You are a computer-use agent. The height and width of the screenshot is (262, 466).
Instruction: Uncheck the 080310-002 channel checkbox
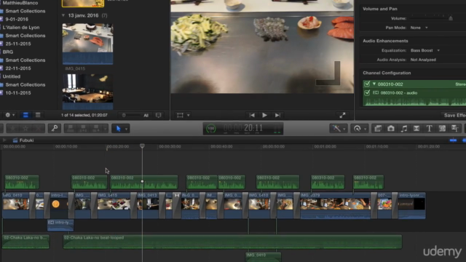click(367, 84)
